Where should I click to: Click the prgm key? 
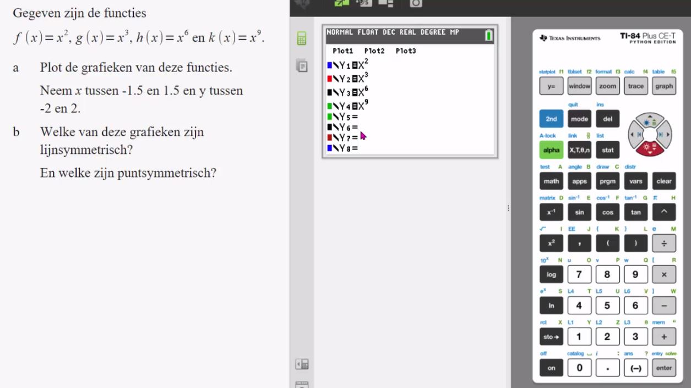coord(608,181)
